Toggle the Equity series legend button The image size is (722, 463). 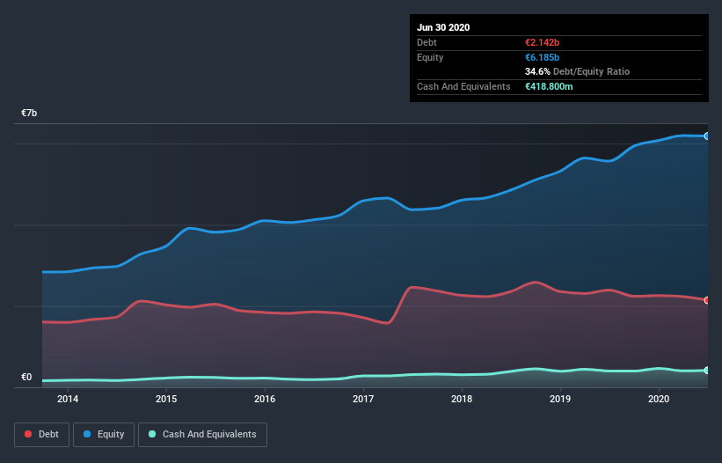[x=104, y=435]
